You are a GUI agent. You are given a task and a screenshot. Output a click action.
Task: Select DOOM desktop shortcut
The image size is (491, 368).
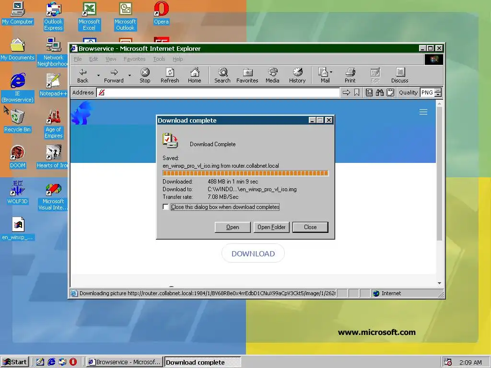(17, 157)
